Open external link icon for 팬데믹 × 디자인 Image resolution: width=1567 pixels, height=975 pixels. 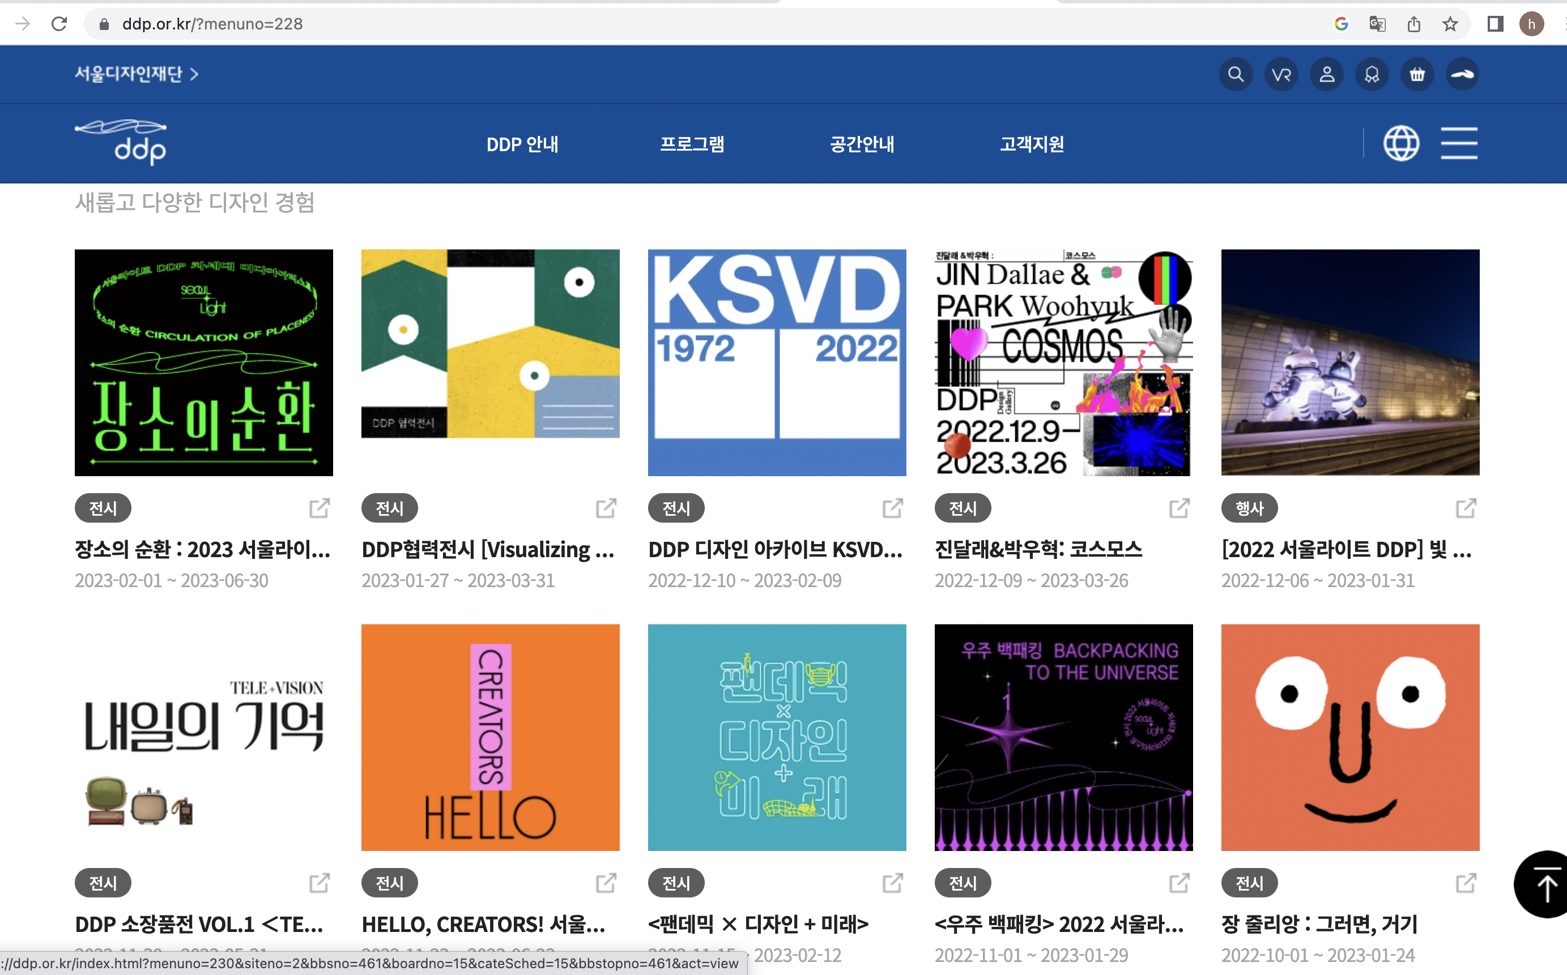(893, 883)
